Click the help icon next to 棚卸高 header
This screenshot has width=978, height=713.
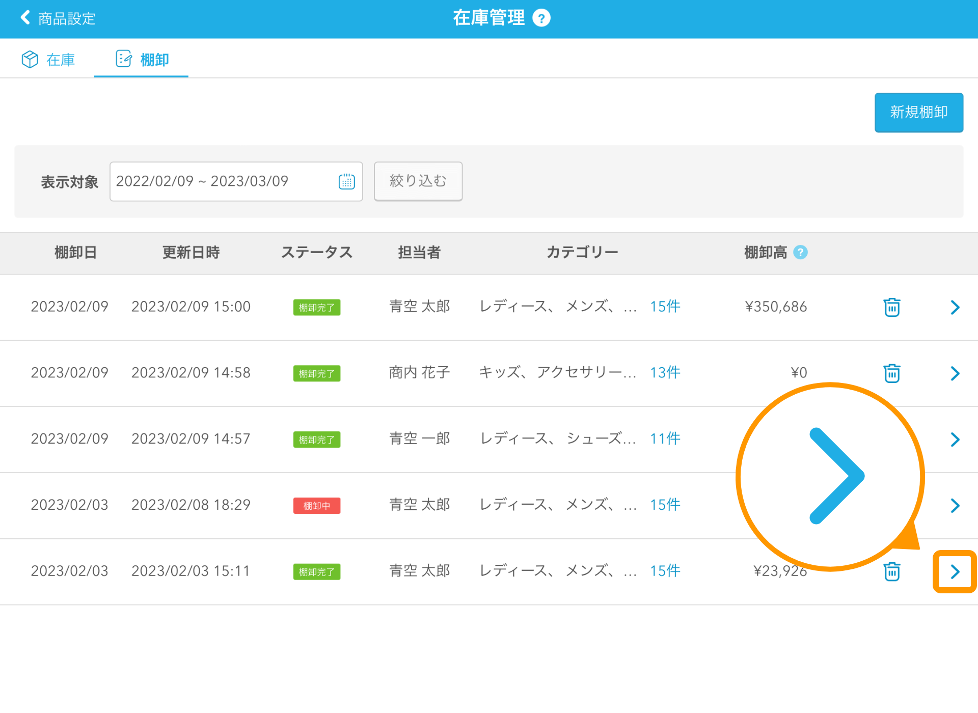pos(800,252)
